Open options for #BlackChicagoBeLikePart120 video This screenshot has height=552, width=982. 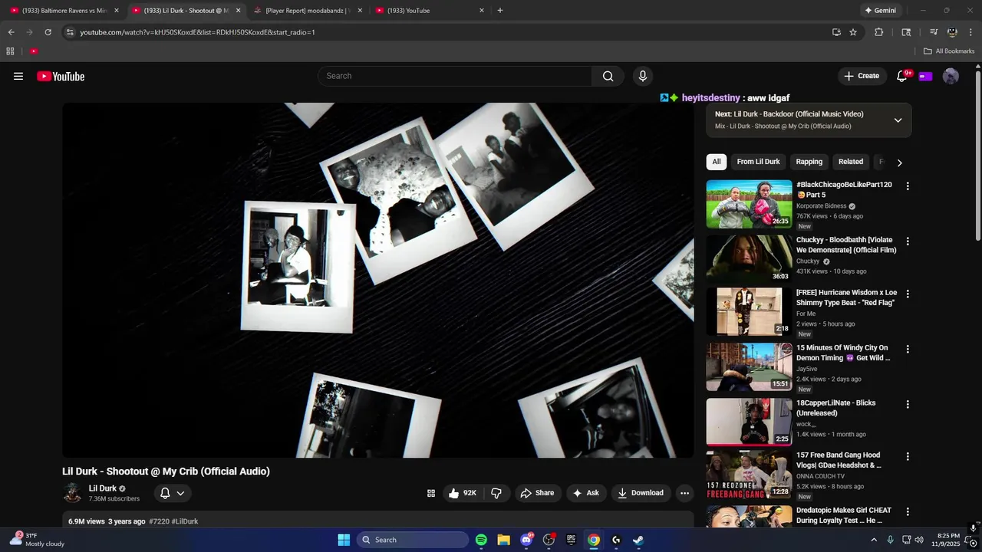coord(908,186)
